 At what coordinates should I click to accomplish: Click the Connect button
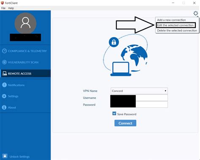125,123
